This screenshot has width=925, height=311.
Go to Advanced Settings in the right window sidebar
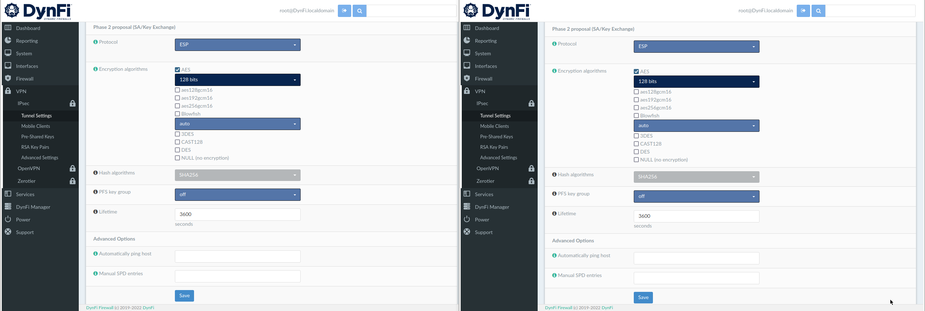point(498,157)
